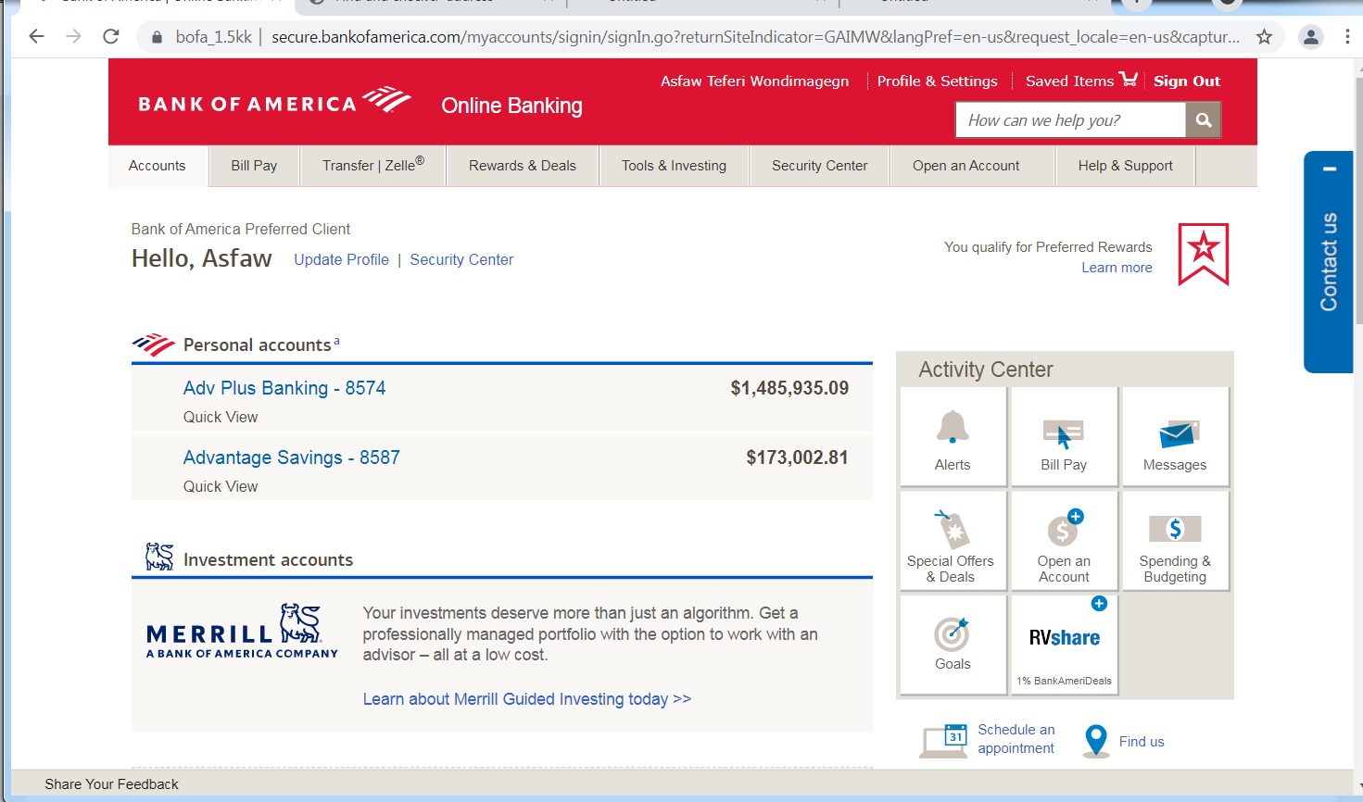This screenshot has height=802, width=1363.
Task: Open the Tools & Investing tab
Action: click(674, 166)
